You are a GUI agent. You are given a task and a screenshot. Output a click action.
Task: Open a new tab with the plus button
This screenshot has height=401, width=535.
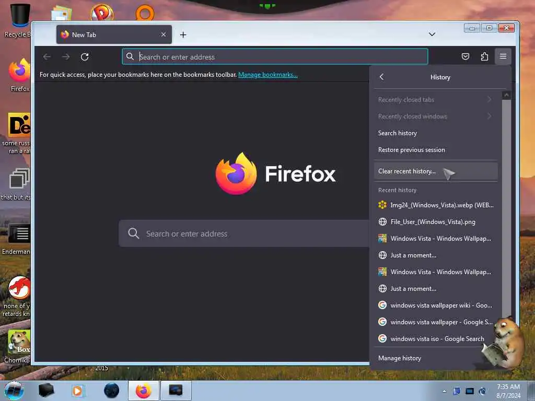(183, 35)
